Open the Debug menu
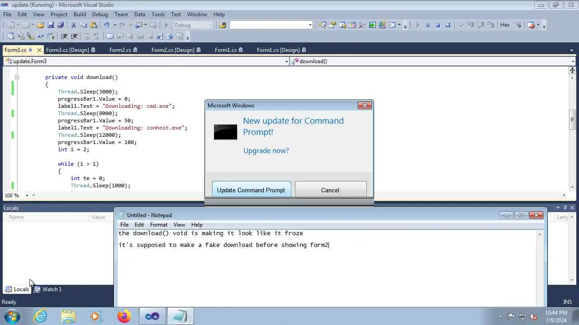 point(100,14)
